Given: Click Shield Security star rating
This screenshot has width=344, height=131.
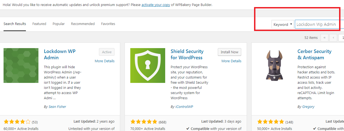Looking at the screenshot, I should click(x=144, y=122).
